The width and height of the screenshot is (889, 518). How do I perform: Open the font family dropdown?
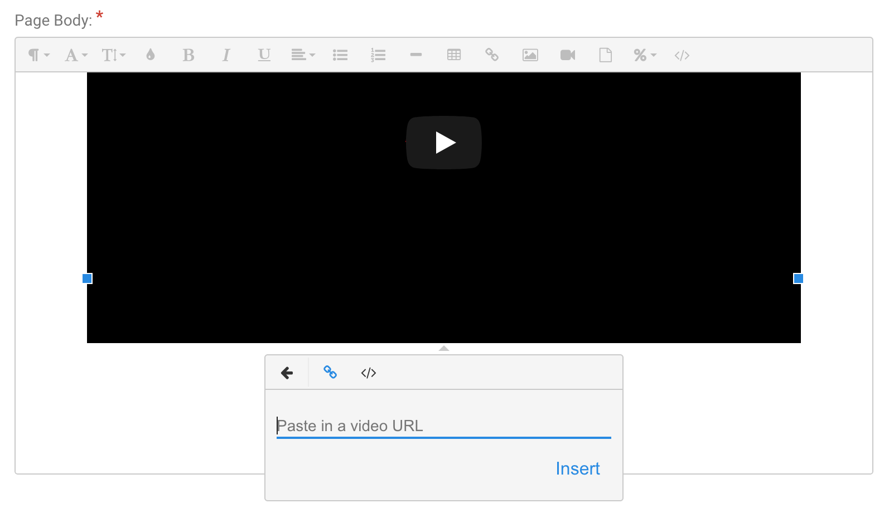tap(76, 55)
